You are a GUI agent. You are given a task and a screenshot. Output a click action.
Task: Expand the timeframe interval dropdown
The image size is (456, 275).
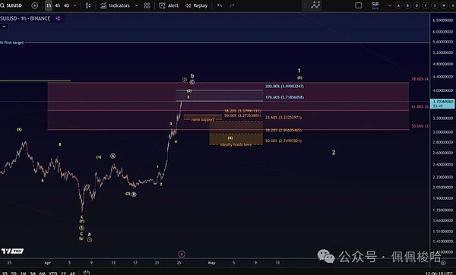coord(75,5)
